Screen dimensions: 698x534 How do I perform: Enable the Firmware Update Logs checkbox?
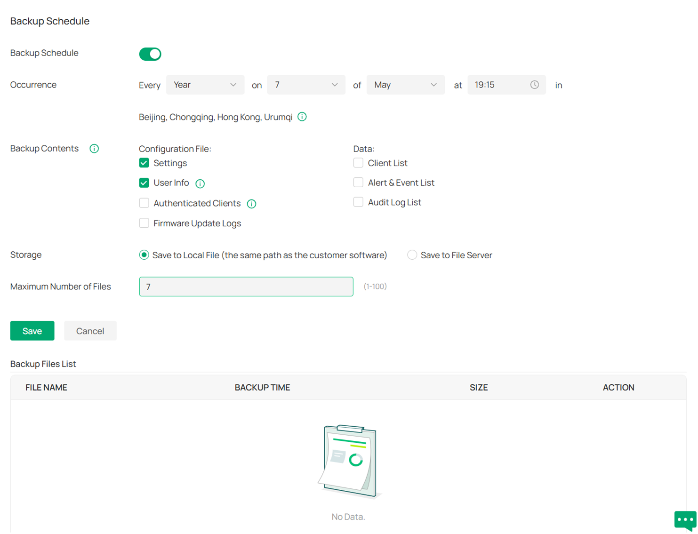coord(144,223)
